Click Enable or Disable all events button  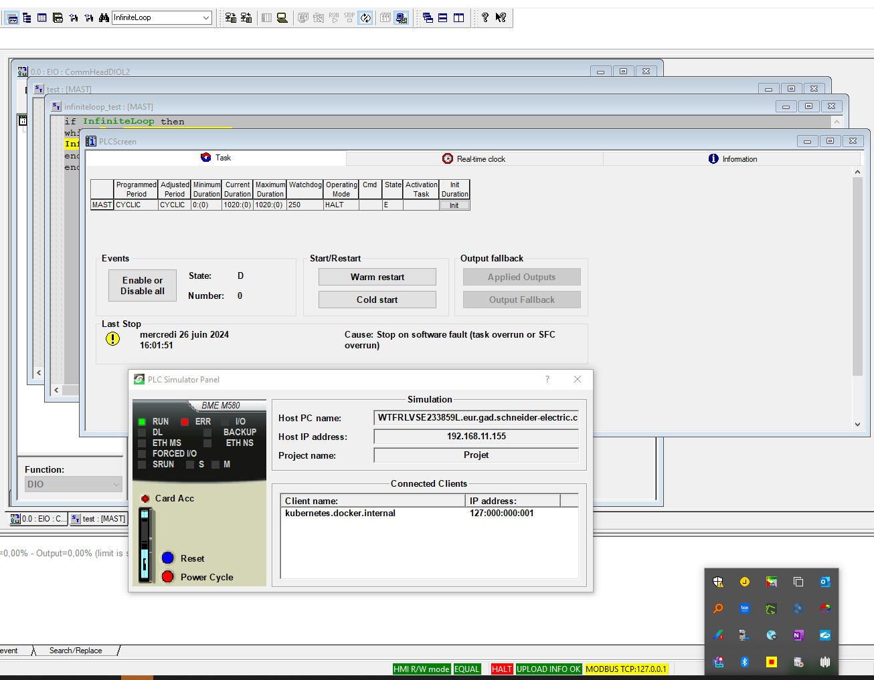(x=143, y=286)
